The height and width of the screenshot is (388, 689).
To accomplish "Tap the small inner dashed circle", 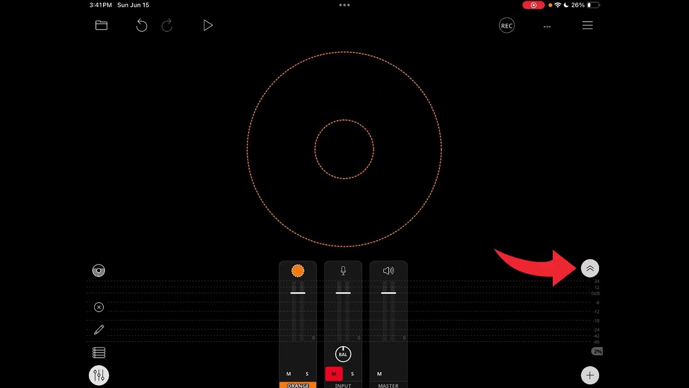I will coord(344,149).
